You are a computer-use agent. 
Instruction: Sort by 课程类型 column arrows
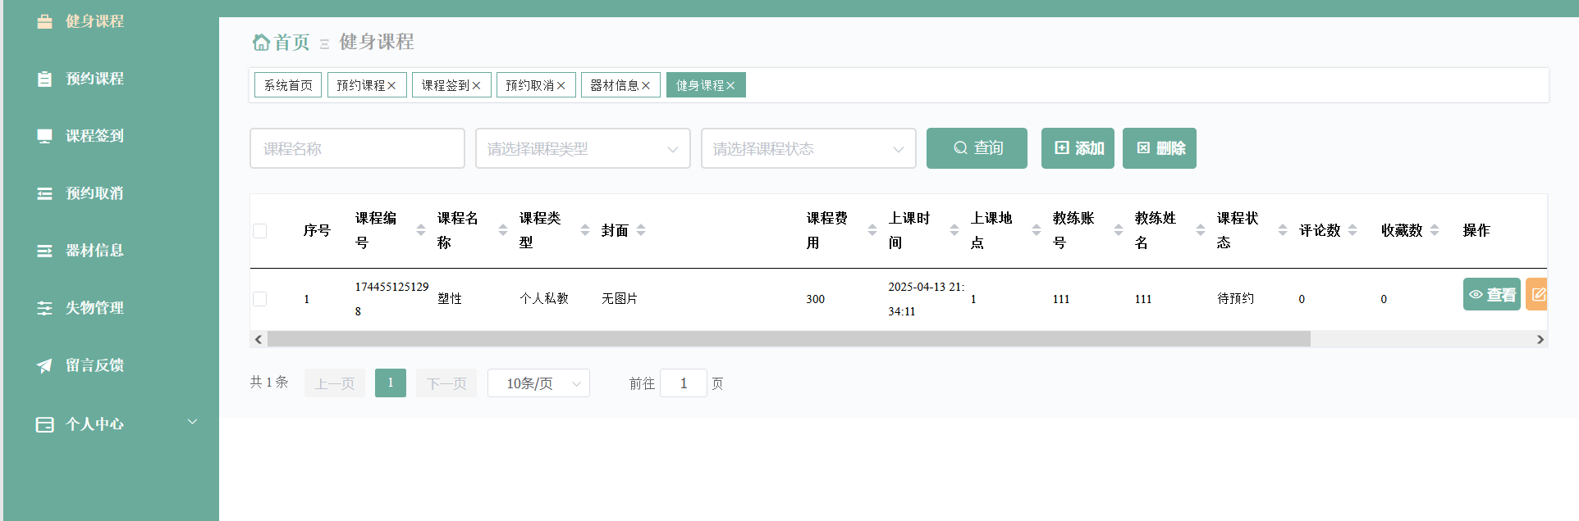585,230
